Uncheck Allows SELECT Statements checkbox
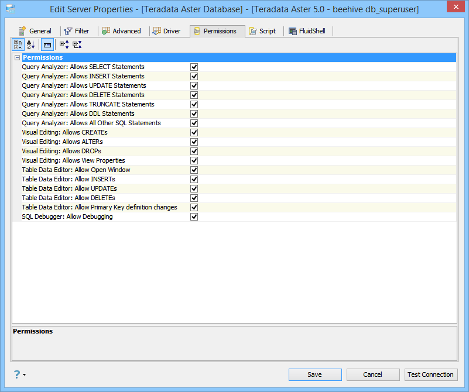The width and height of the screenshot is (469, 392). click(x=194, y=67)
